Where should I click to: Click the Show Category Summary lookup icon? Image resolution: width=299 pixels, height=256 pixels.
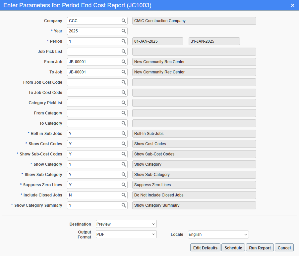[x=124, y=205]
